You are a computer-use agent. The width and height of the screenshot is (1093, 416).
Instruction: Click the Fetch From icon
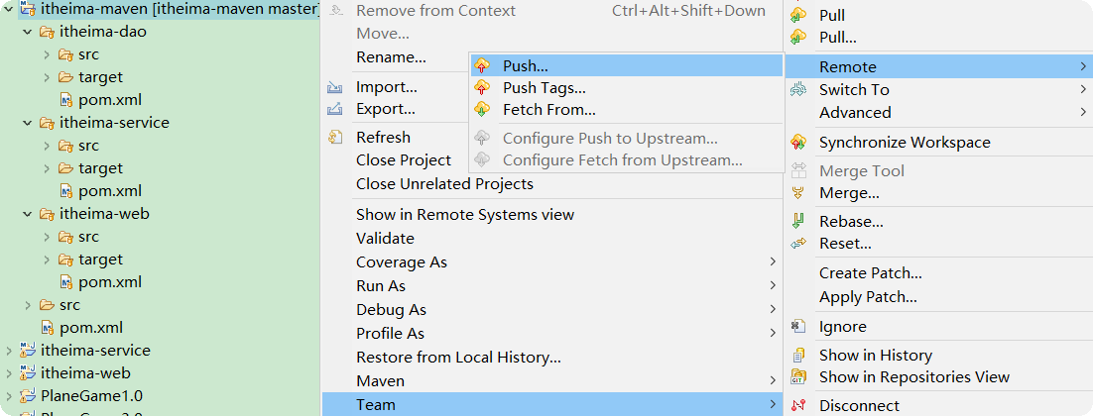coord(482,110)
